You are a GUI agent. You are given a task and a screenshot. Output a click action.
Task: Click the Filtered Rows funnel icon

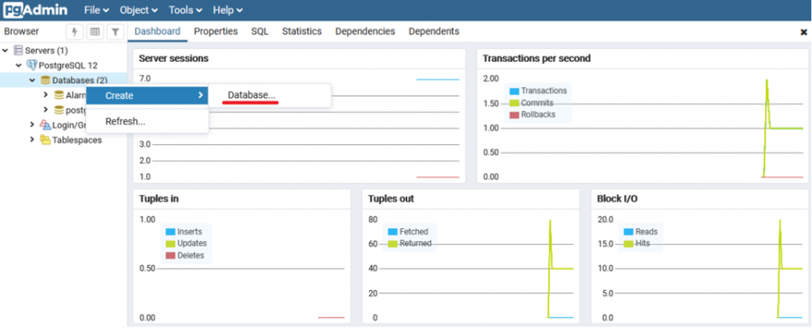click(x=115, y=32)
